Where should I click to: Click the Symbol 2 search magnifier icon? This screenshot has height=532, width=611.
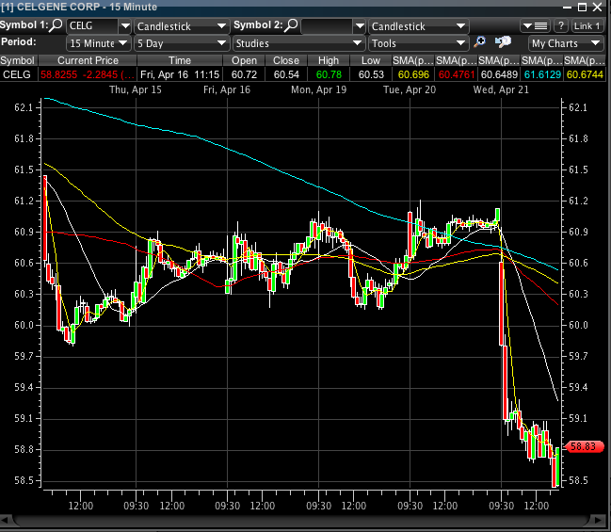292,25
